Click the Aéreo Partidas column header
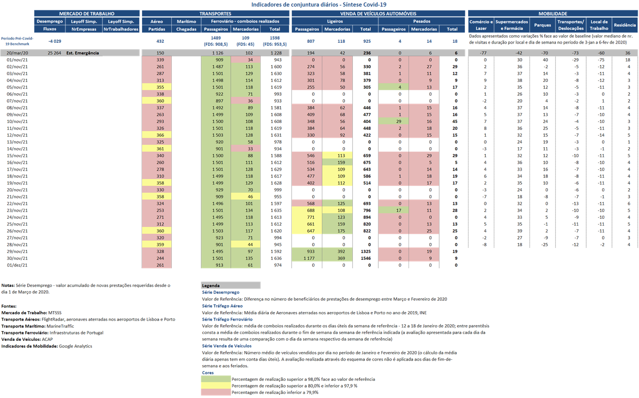This screenshot has width=639, height=398. (156, 25)
